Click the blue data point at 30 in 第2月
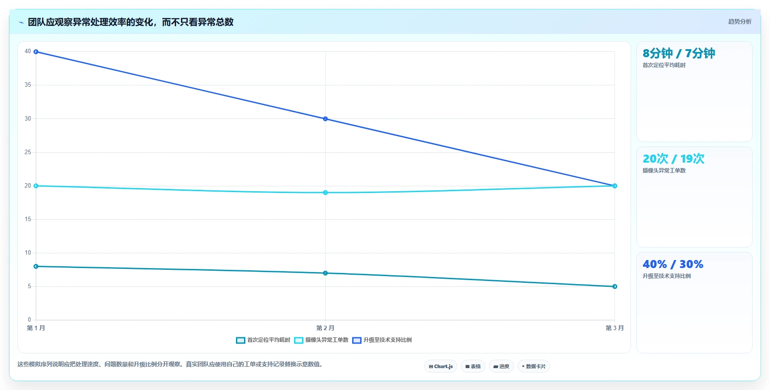The image size is (770, 390). tap(325, 119)
